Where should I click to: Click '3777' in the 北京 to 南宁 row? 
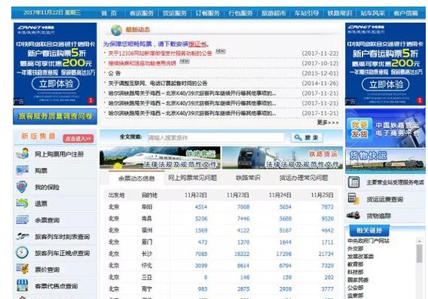click(x=327, y=289)
